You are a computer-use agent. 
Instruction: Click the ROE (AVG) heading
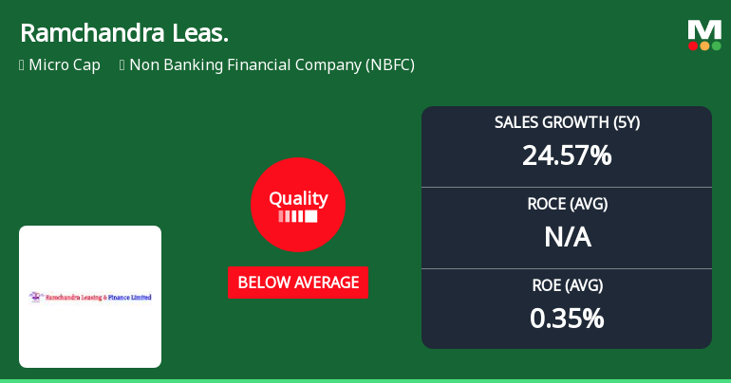pos(567,285)
